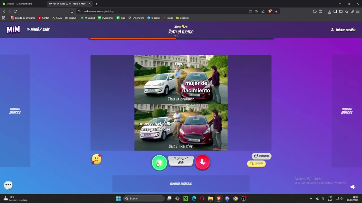The width and height of the screenshot is (362, 203).
Task: Open Listado de emisores bookmark
Action: pos(23,18)
